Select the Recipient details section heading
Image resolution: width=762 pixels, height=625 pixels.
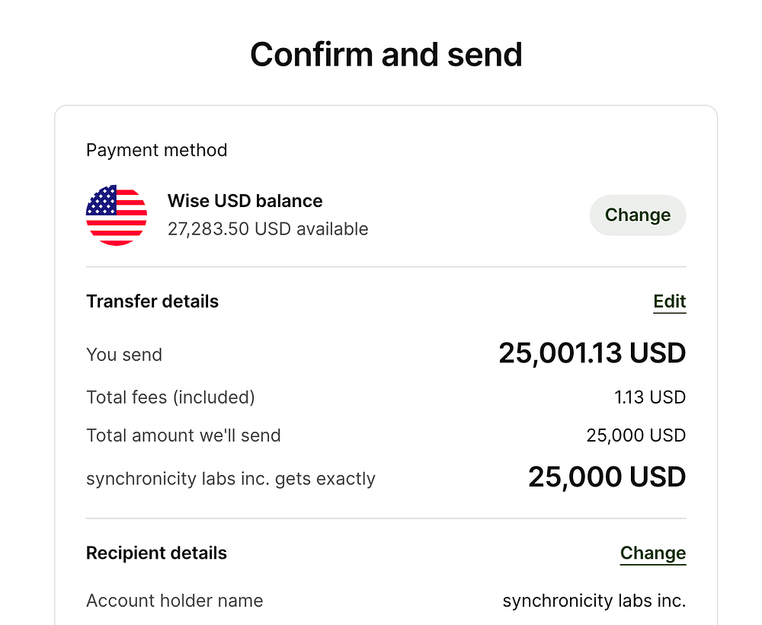(x=156, y=553)
